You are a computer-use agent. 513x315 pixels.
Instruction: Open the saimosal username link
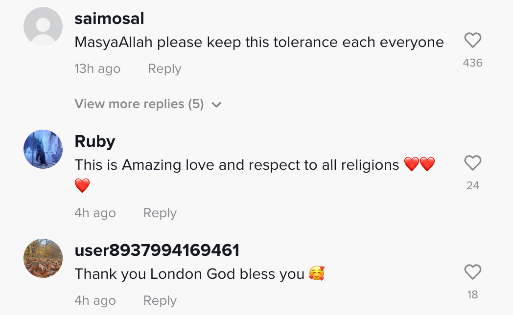click(x=109, y=19)
